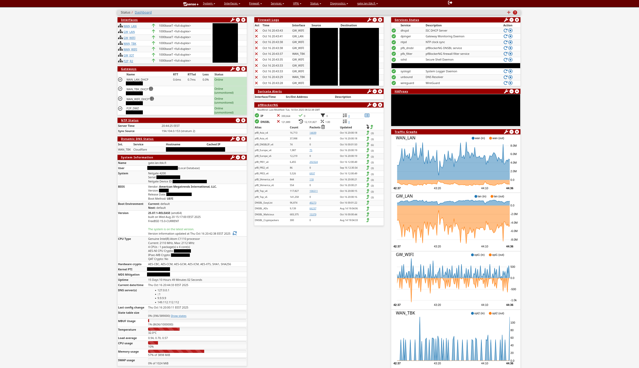Click the blocked entry X icon for Oct 16 20:43:43

click(x=256, y=31)
